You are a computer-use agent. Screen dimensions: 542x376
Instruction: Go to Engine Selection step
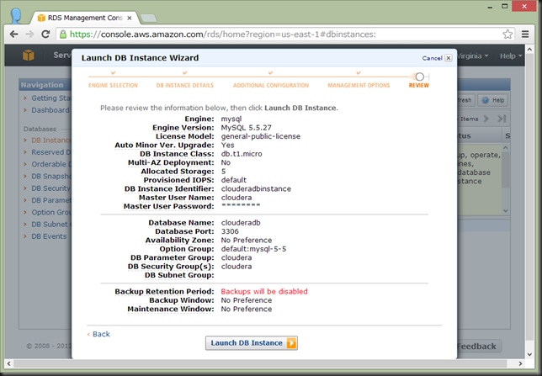click(x=113, y=85)
